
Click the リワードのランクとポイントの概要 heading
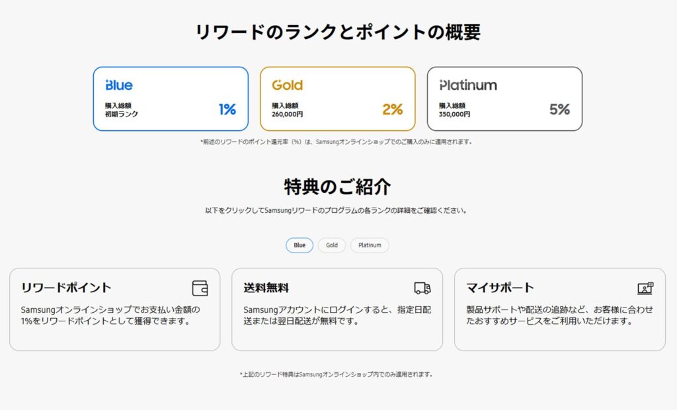pos(338,32)
